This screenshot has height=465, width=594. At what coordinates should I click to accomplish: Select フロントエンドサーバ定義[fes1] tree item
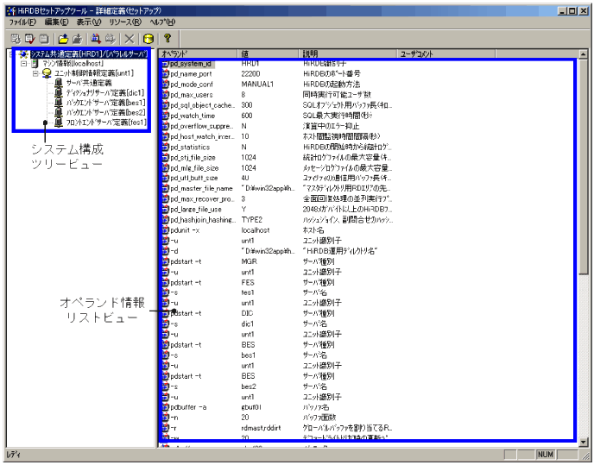tap(106, 123)
